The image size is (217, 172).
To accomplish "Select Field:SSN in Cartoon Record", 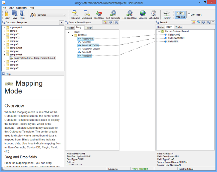I will click(x=171, y=42).
